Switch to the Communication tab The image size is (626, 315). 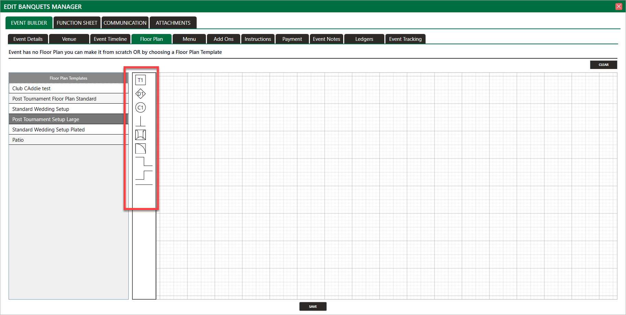(125, 23)
